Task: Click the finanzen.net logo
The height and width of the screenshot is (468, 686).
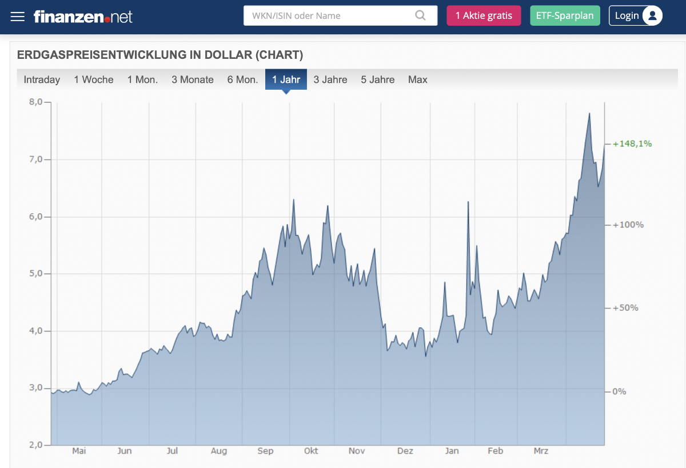Action: point(83,16)
